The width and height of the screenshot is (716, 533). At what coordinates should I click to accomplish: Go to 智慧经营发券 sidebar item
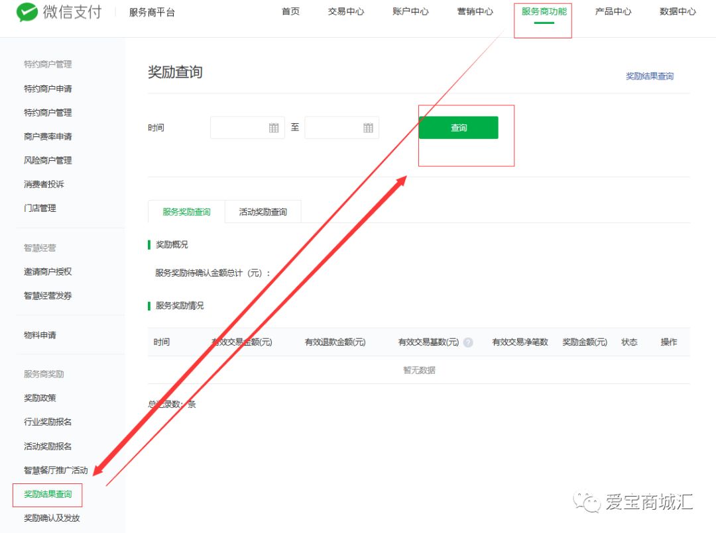point(48,295)
